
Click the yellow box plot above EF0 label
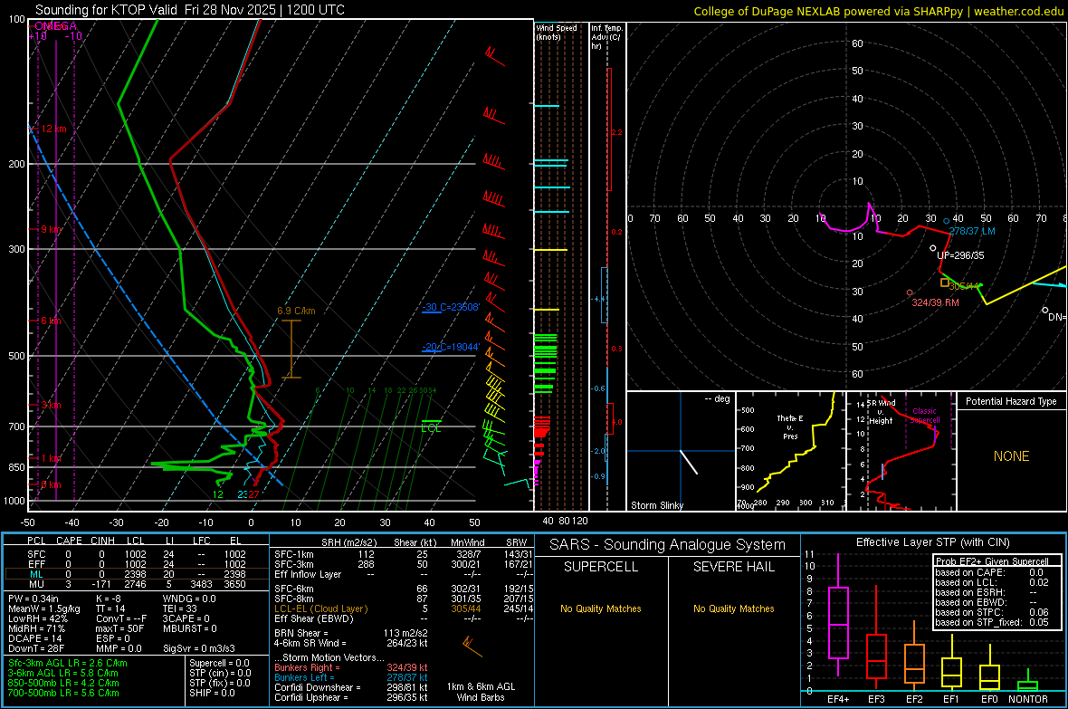coord(989,669)
